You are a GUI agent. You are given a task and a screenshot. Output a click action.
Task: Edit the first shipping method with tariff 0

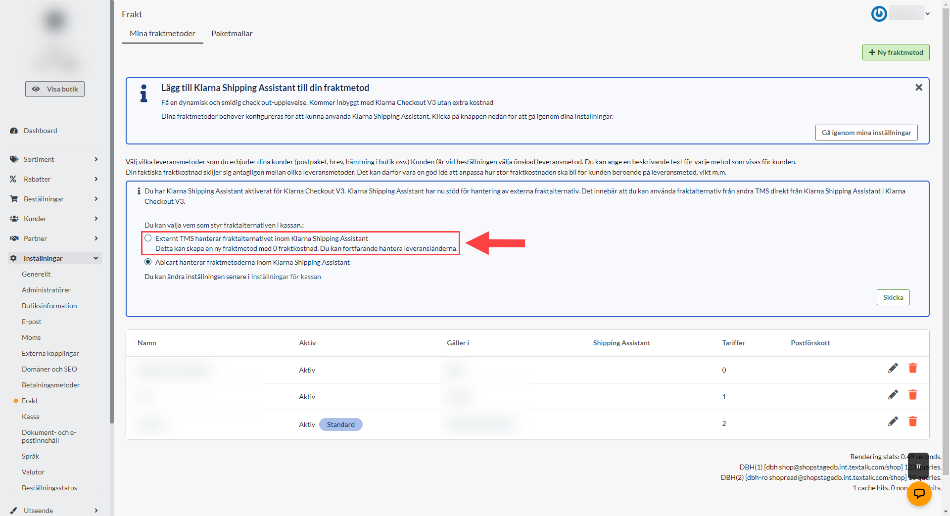(893, 368)
